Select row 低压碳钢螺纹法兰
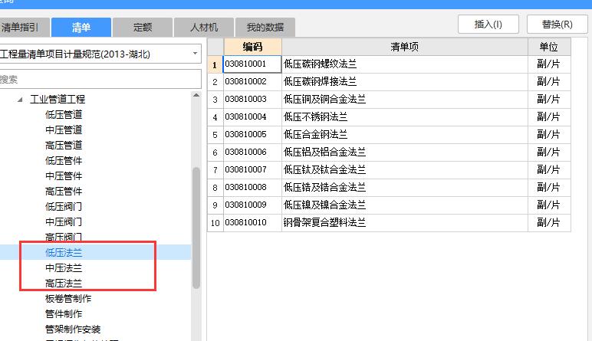592x341 pixels. [405, 64]
